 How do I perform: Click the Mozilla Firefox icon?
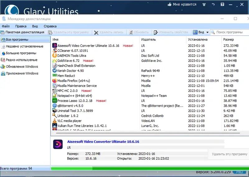point(54,81)
